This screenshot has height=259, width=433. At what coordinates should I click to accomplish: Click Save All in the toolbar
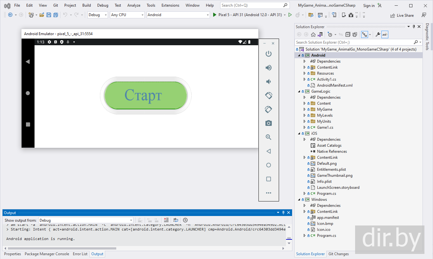(x=56, y=15)
